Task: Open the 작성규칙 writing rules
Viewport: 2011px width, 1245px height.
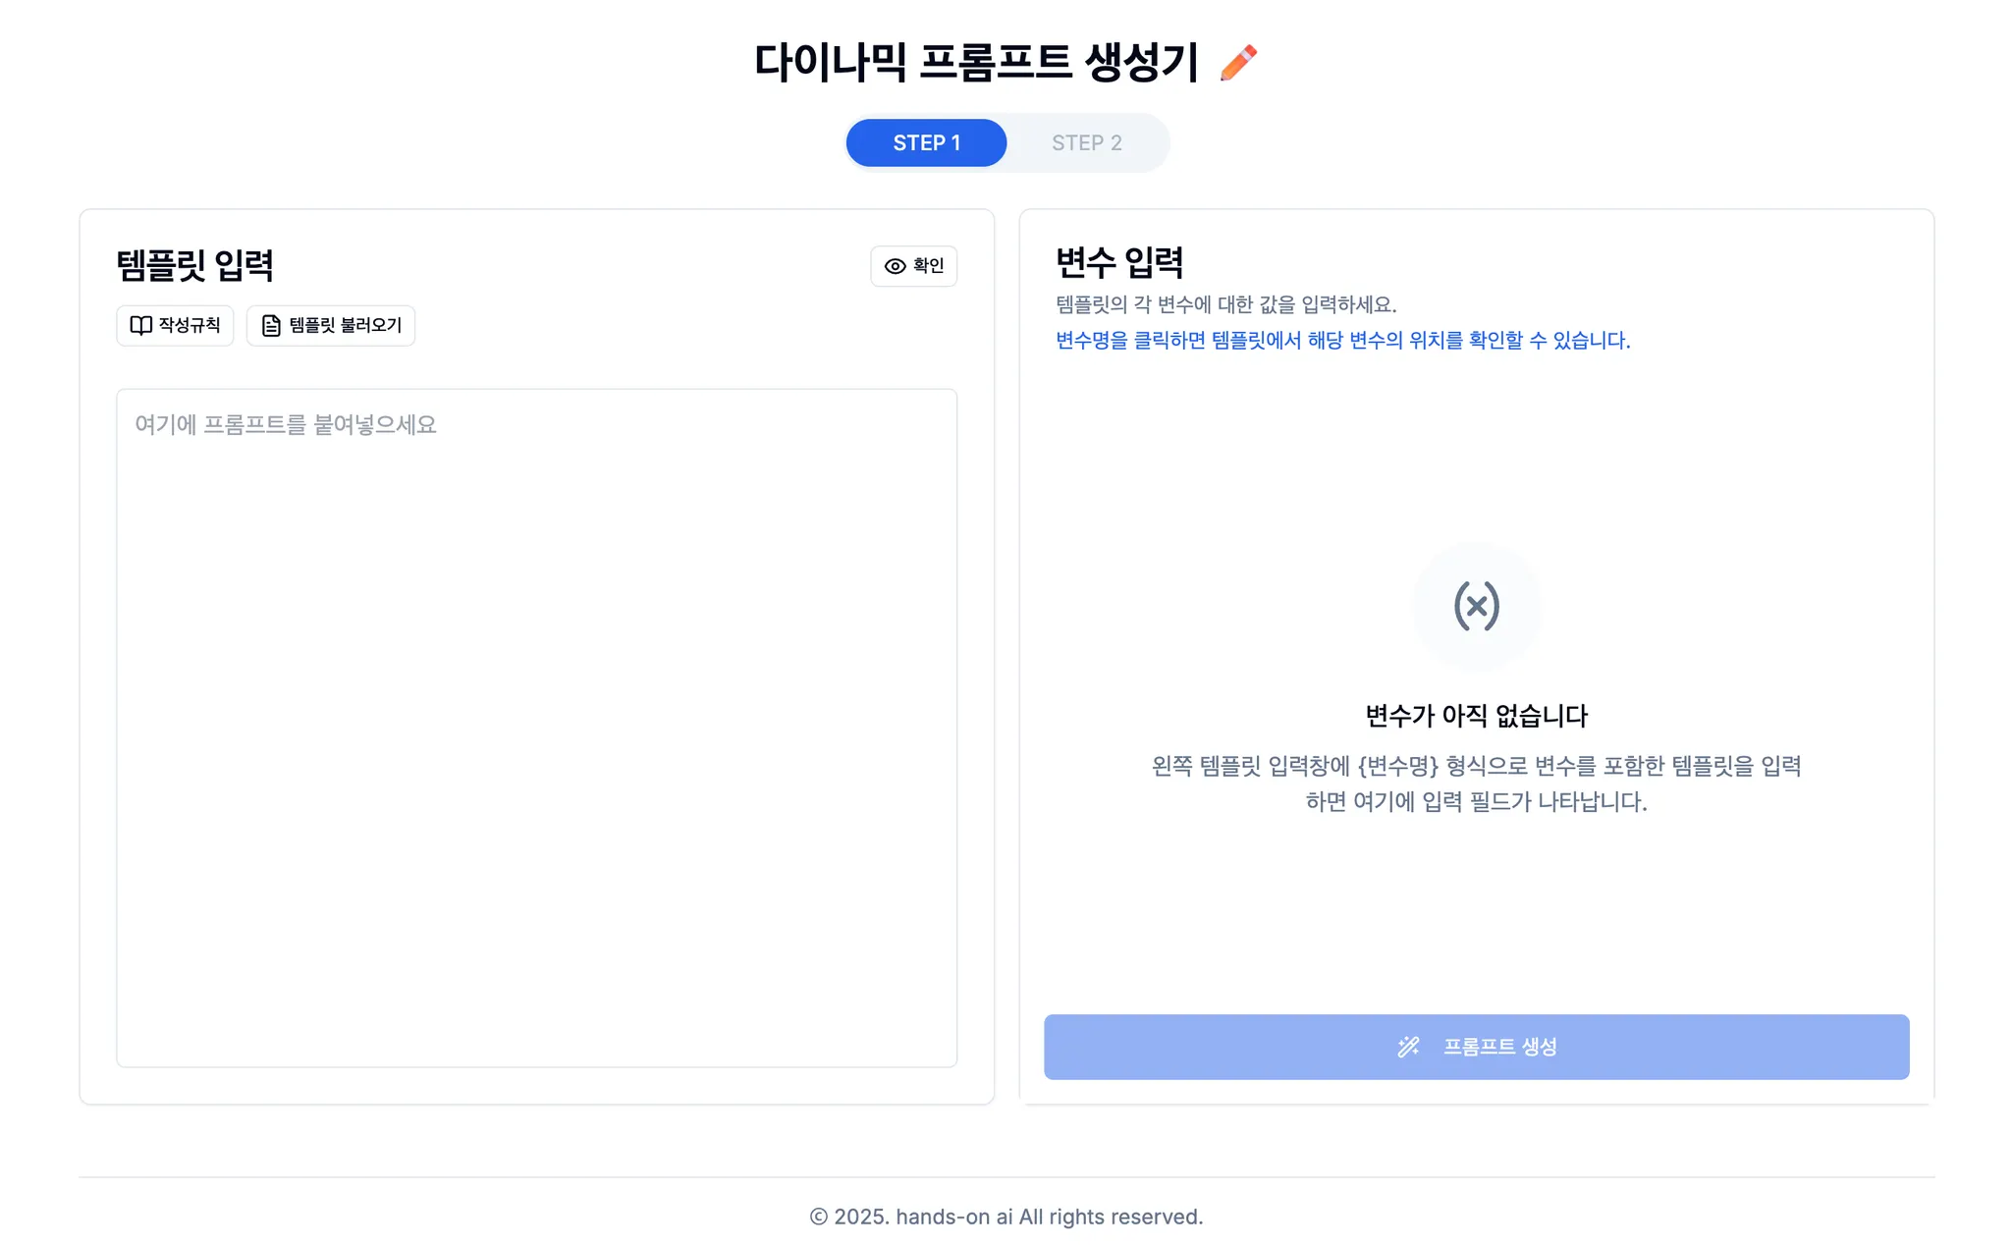Action: tap(175, 326)
